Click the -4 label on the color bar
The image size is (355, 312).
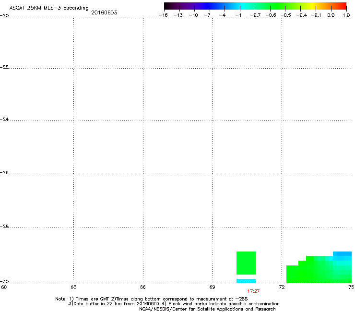click(x=222, y=15)
